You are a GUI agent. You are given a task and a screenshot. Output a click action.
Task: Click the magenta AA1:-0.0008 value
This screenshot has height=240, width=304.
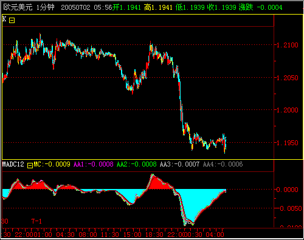94,164
